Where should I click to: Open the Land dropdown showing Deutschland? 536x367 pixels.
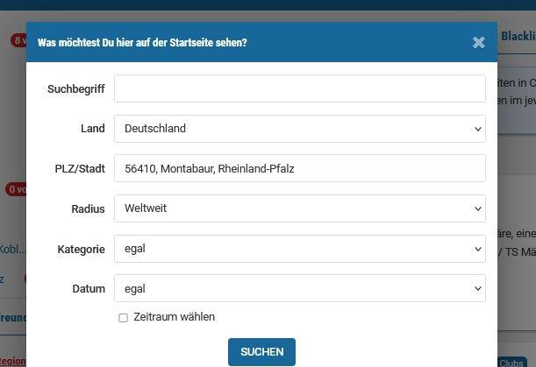299,129
